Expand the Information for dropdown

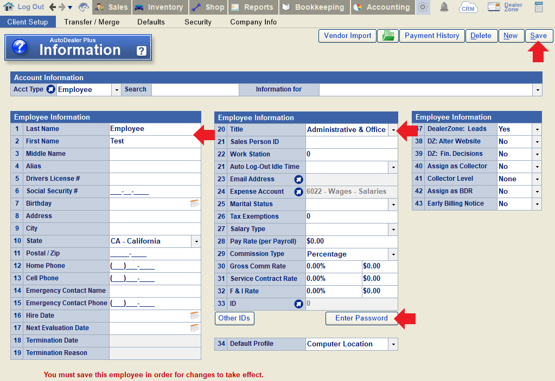click(x=537, y=90)
